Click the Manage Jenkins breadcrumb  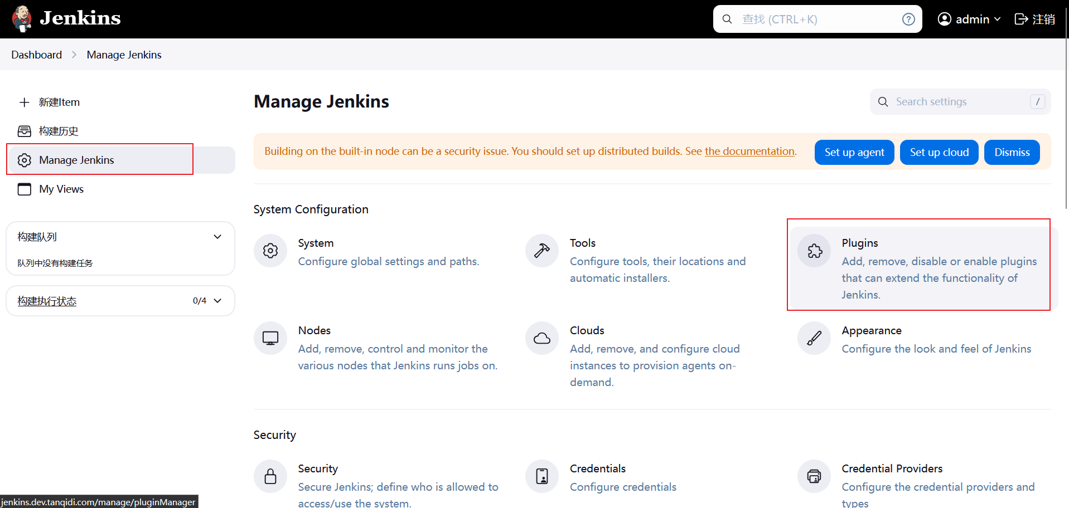click(x=124, y=55)
